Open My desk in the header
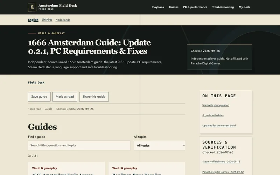 (244, 7)
